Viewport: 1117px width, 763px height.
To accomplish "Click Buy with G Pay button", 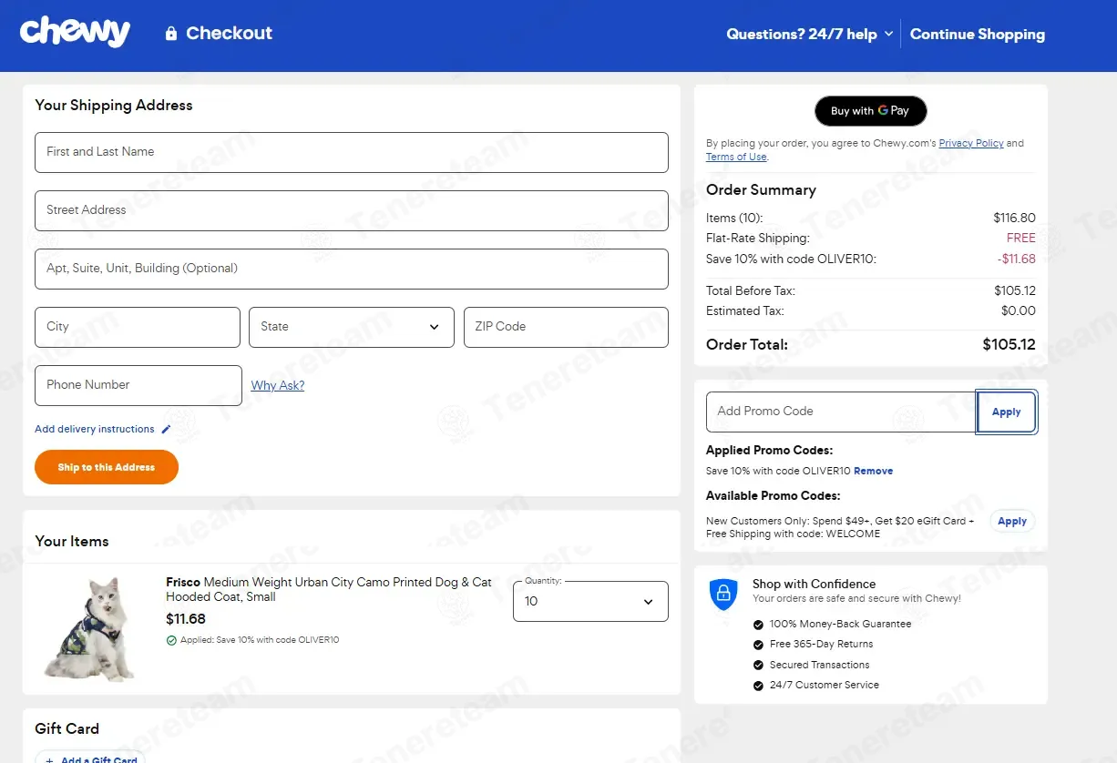I will tap(870, 111).
